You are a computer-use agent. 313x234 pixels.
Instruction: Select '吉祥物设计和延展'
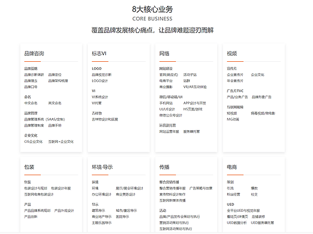[105, 119]
